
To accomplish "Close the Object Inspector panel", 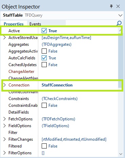I will [x=118, y=6].
